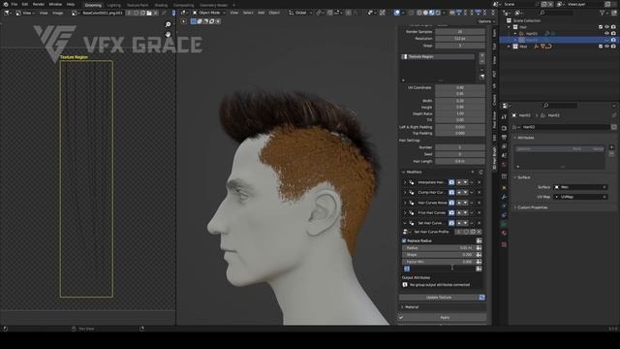Open UV Map dropdown field
The width and height of the screenshot is (620, 349).
(x=580, y=197)
